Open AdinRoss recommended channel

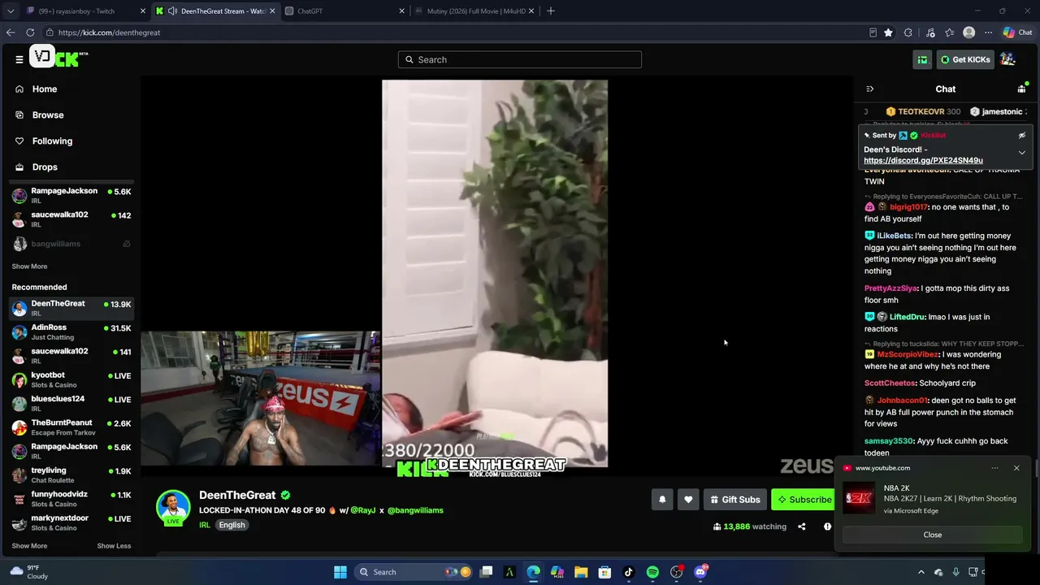point(71,332)
